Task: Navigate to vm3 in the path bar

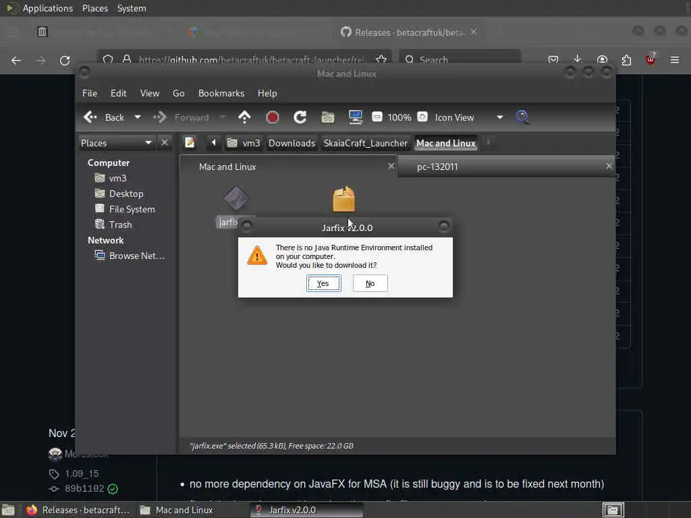Action: pyautogui.click(x=244, y=143)
